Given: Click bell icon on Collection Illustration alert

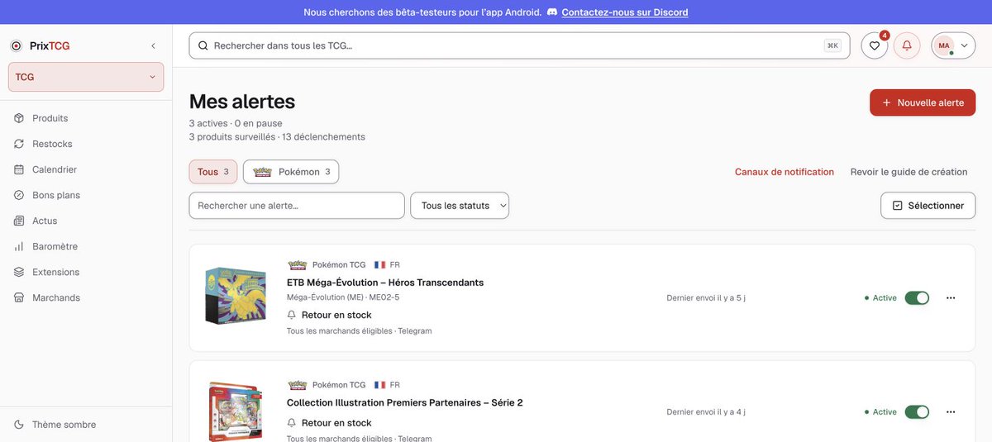Looking at the screenshot, I should point(292,423).
